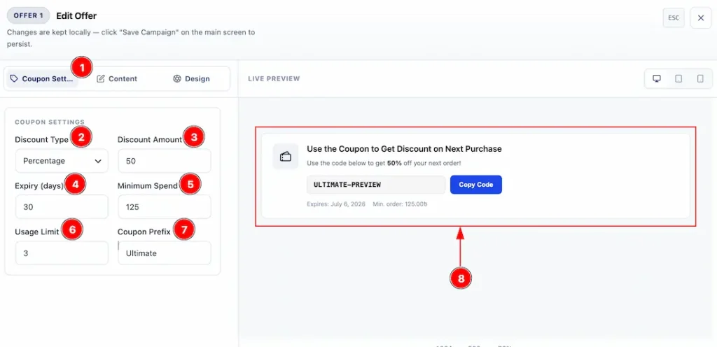This screenshot has width=717, height=347.
Task: Open the Discount Type dropdown
Action: pyautogui.click(x=62, y=161)
